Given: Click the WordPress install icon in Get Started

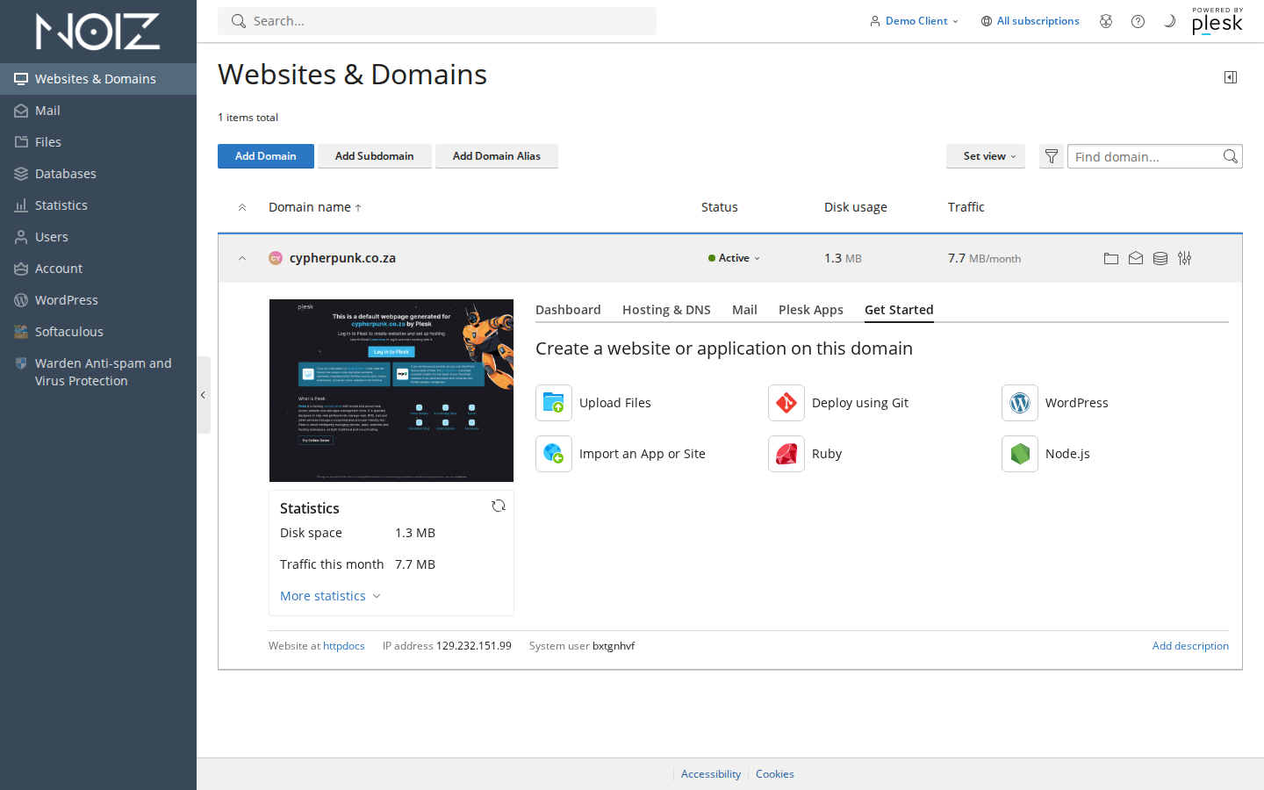Looking at the screenshot, I should 1020,403.
